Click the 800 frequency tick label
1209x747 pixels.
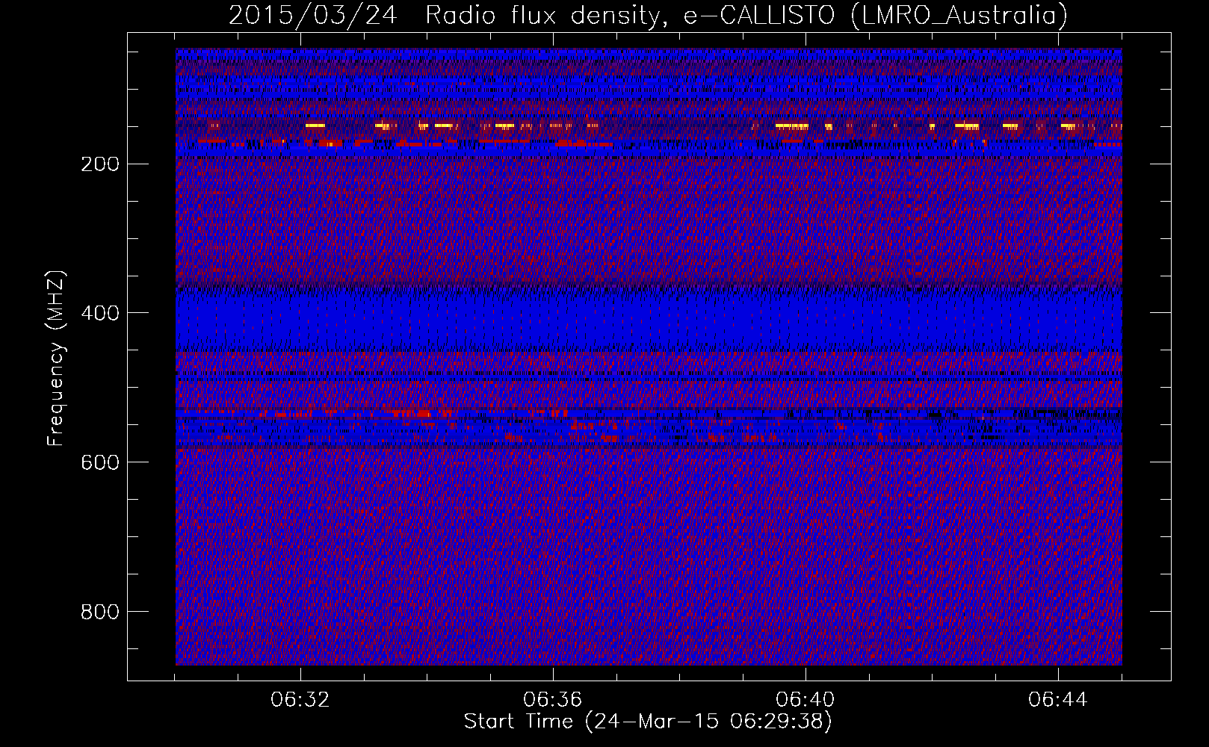pyautogui.click(x=99, y=612)
